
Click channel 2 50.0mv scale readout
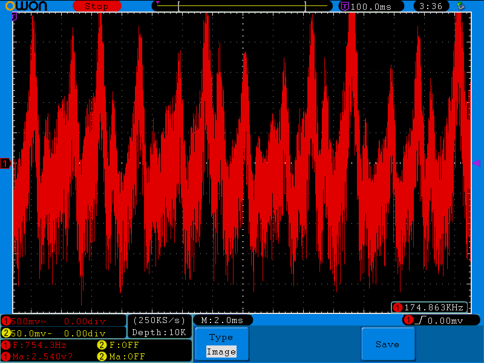(31, 333)
